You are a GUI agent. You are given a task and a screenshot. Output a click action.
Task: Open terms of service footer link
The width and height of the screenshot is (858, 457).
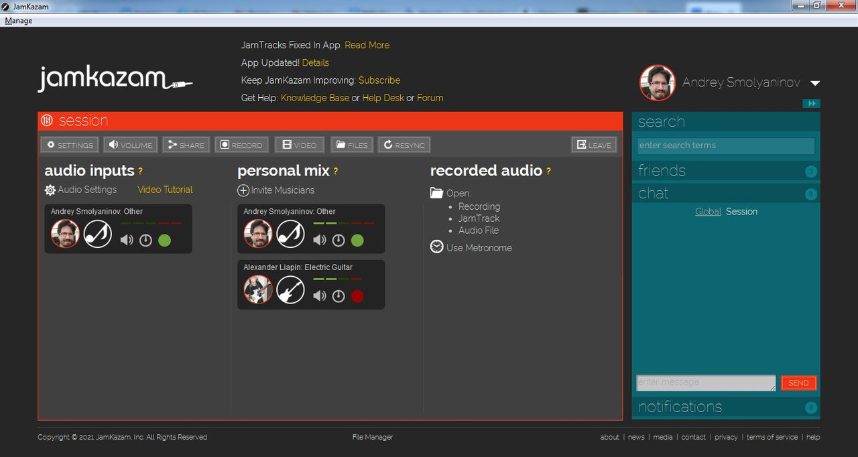pos(772,437)
